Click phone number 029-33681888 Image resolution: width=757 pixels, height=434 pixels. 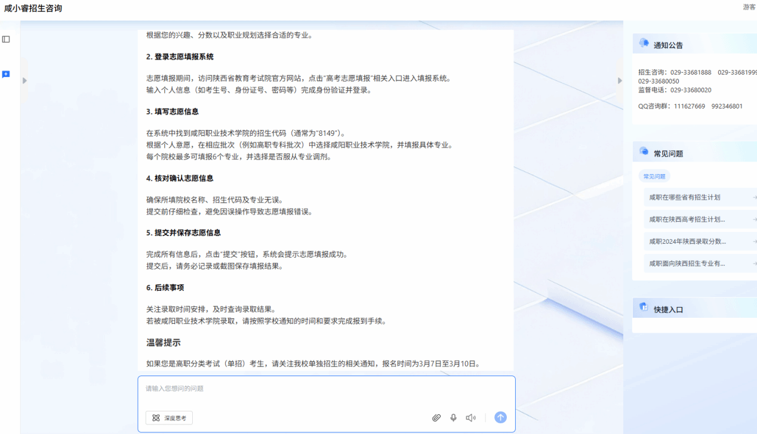pos(691,72)
